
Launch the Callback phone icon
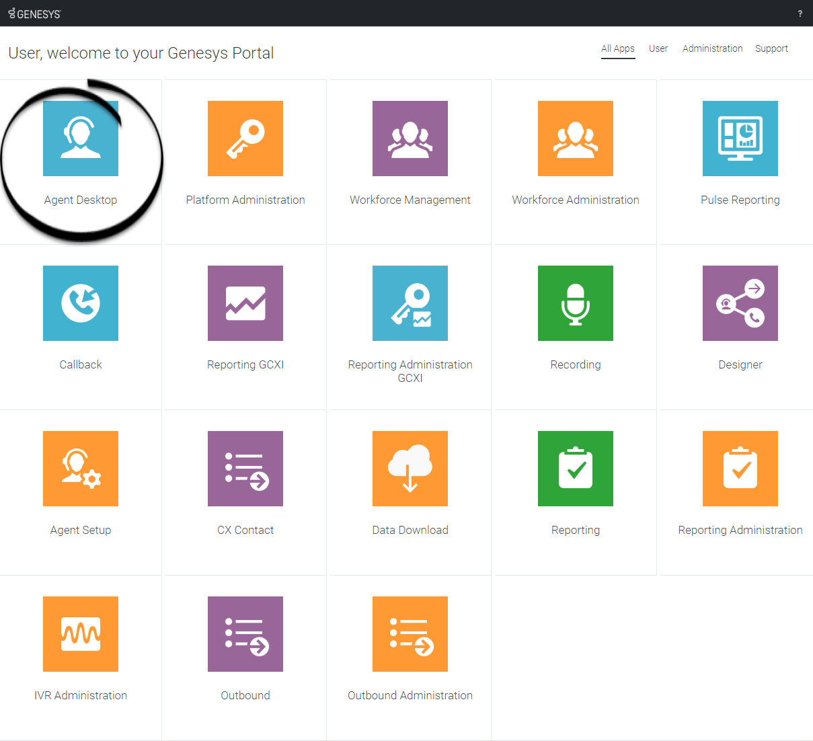click(81, 303)
